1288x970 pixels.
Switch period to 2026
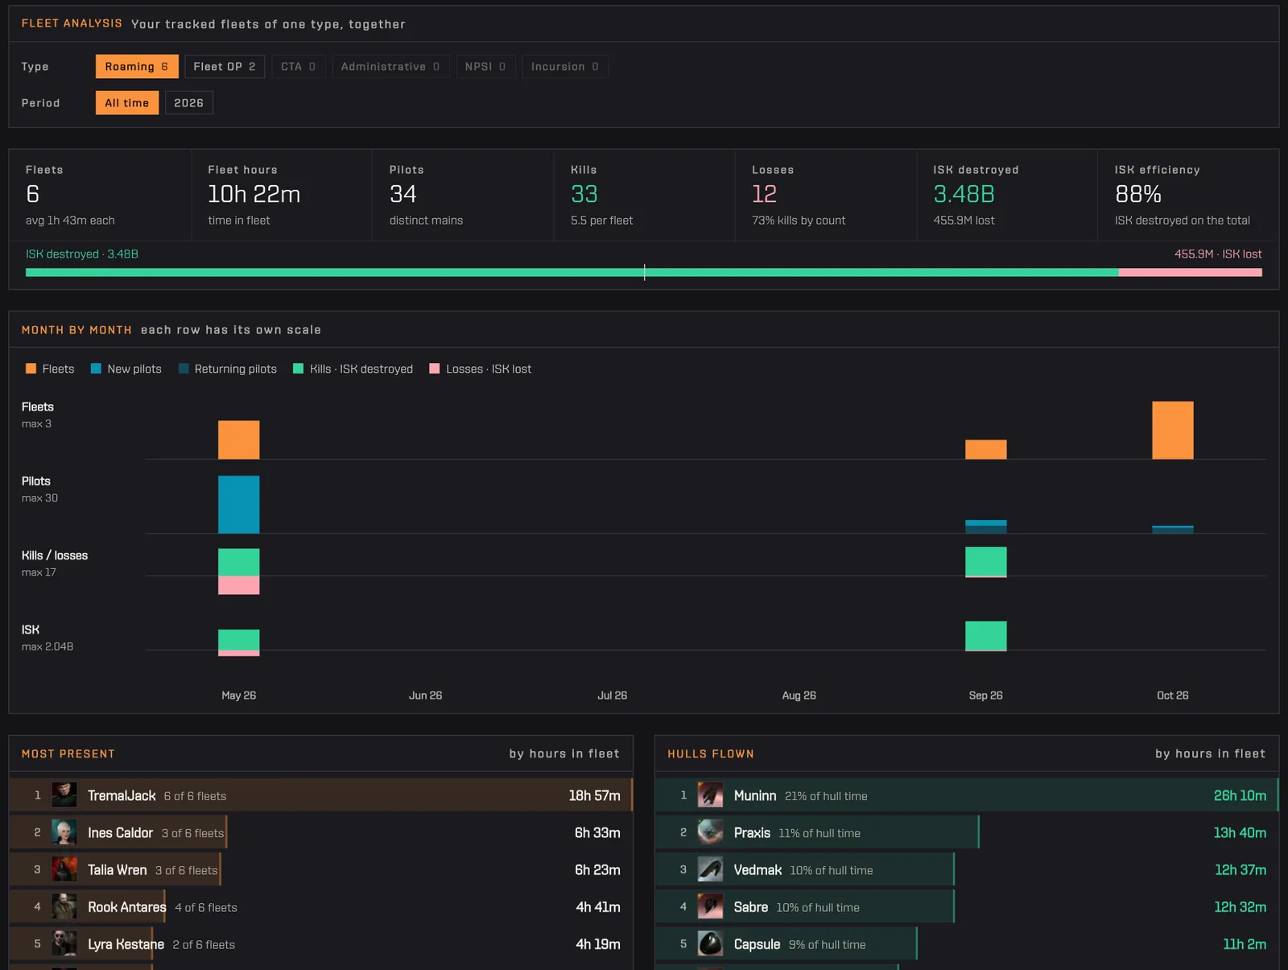coord(189,103)
